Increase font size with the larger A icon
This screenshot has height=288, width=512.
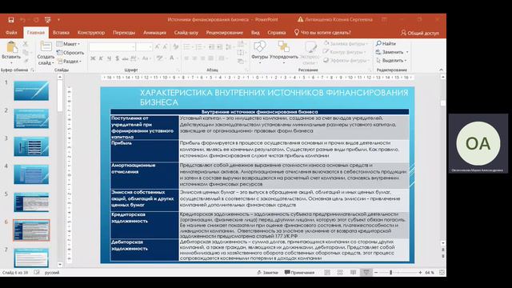pyautogui.click(x=158, y=47)
